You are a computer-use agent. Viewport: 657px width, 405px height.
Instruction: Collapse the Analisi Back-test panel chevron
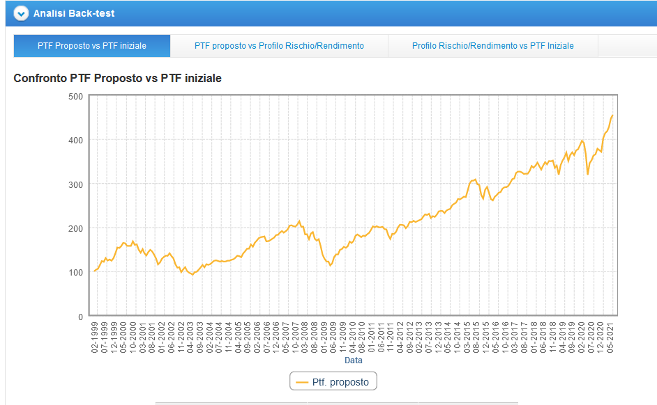coord(20,13)
